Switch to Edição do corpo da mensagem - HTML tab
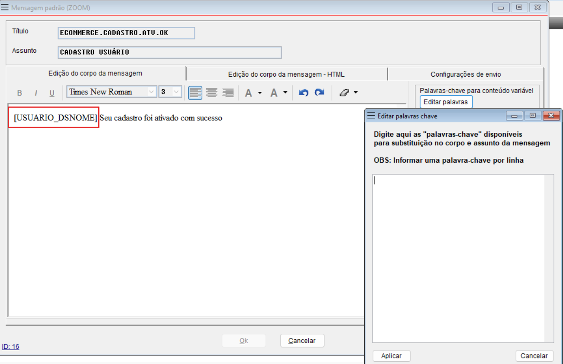This screenshot has height=364, width=563. click(x=286, y=74)
